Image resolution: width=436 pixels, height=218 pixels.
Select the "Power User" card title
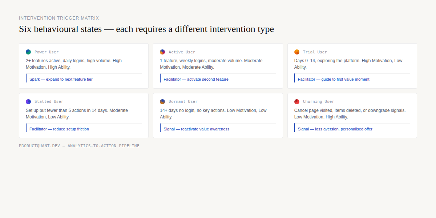47,52
